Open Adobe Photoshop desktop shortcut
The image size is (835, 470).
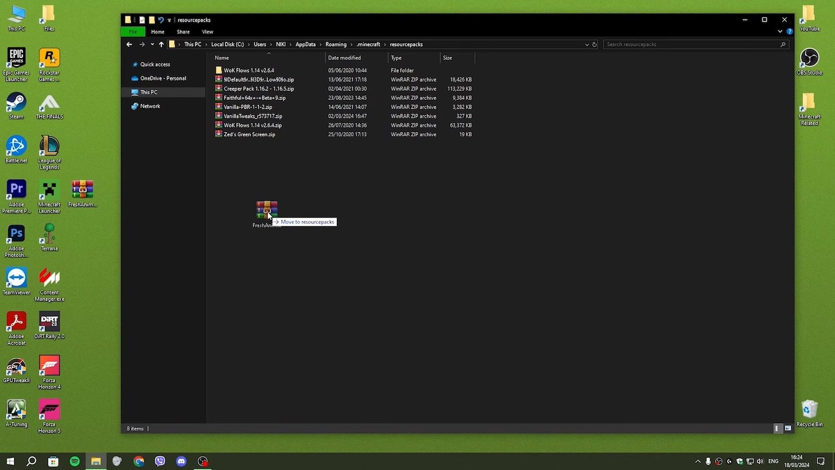tap(16, 241)
